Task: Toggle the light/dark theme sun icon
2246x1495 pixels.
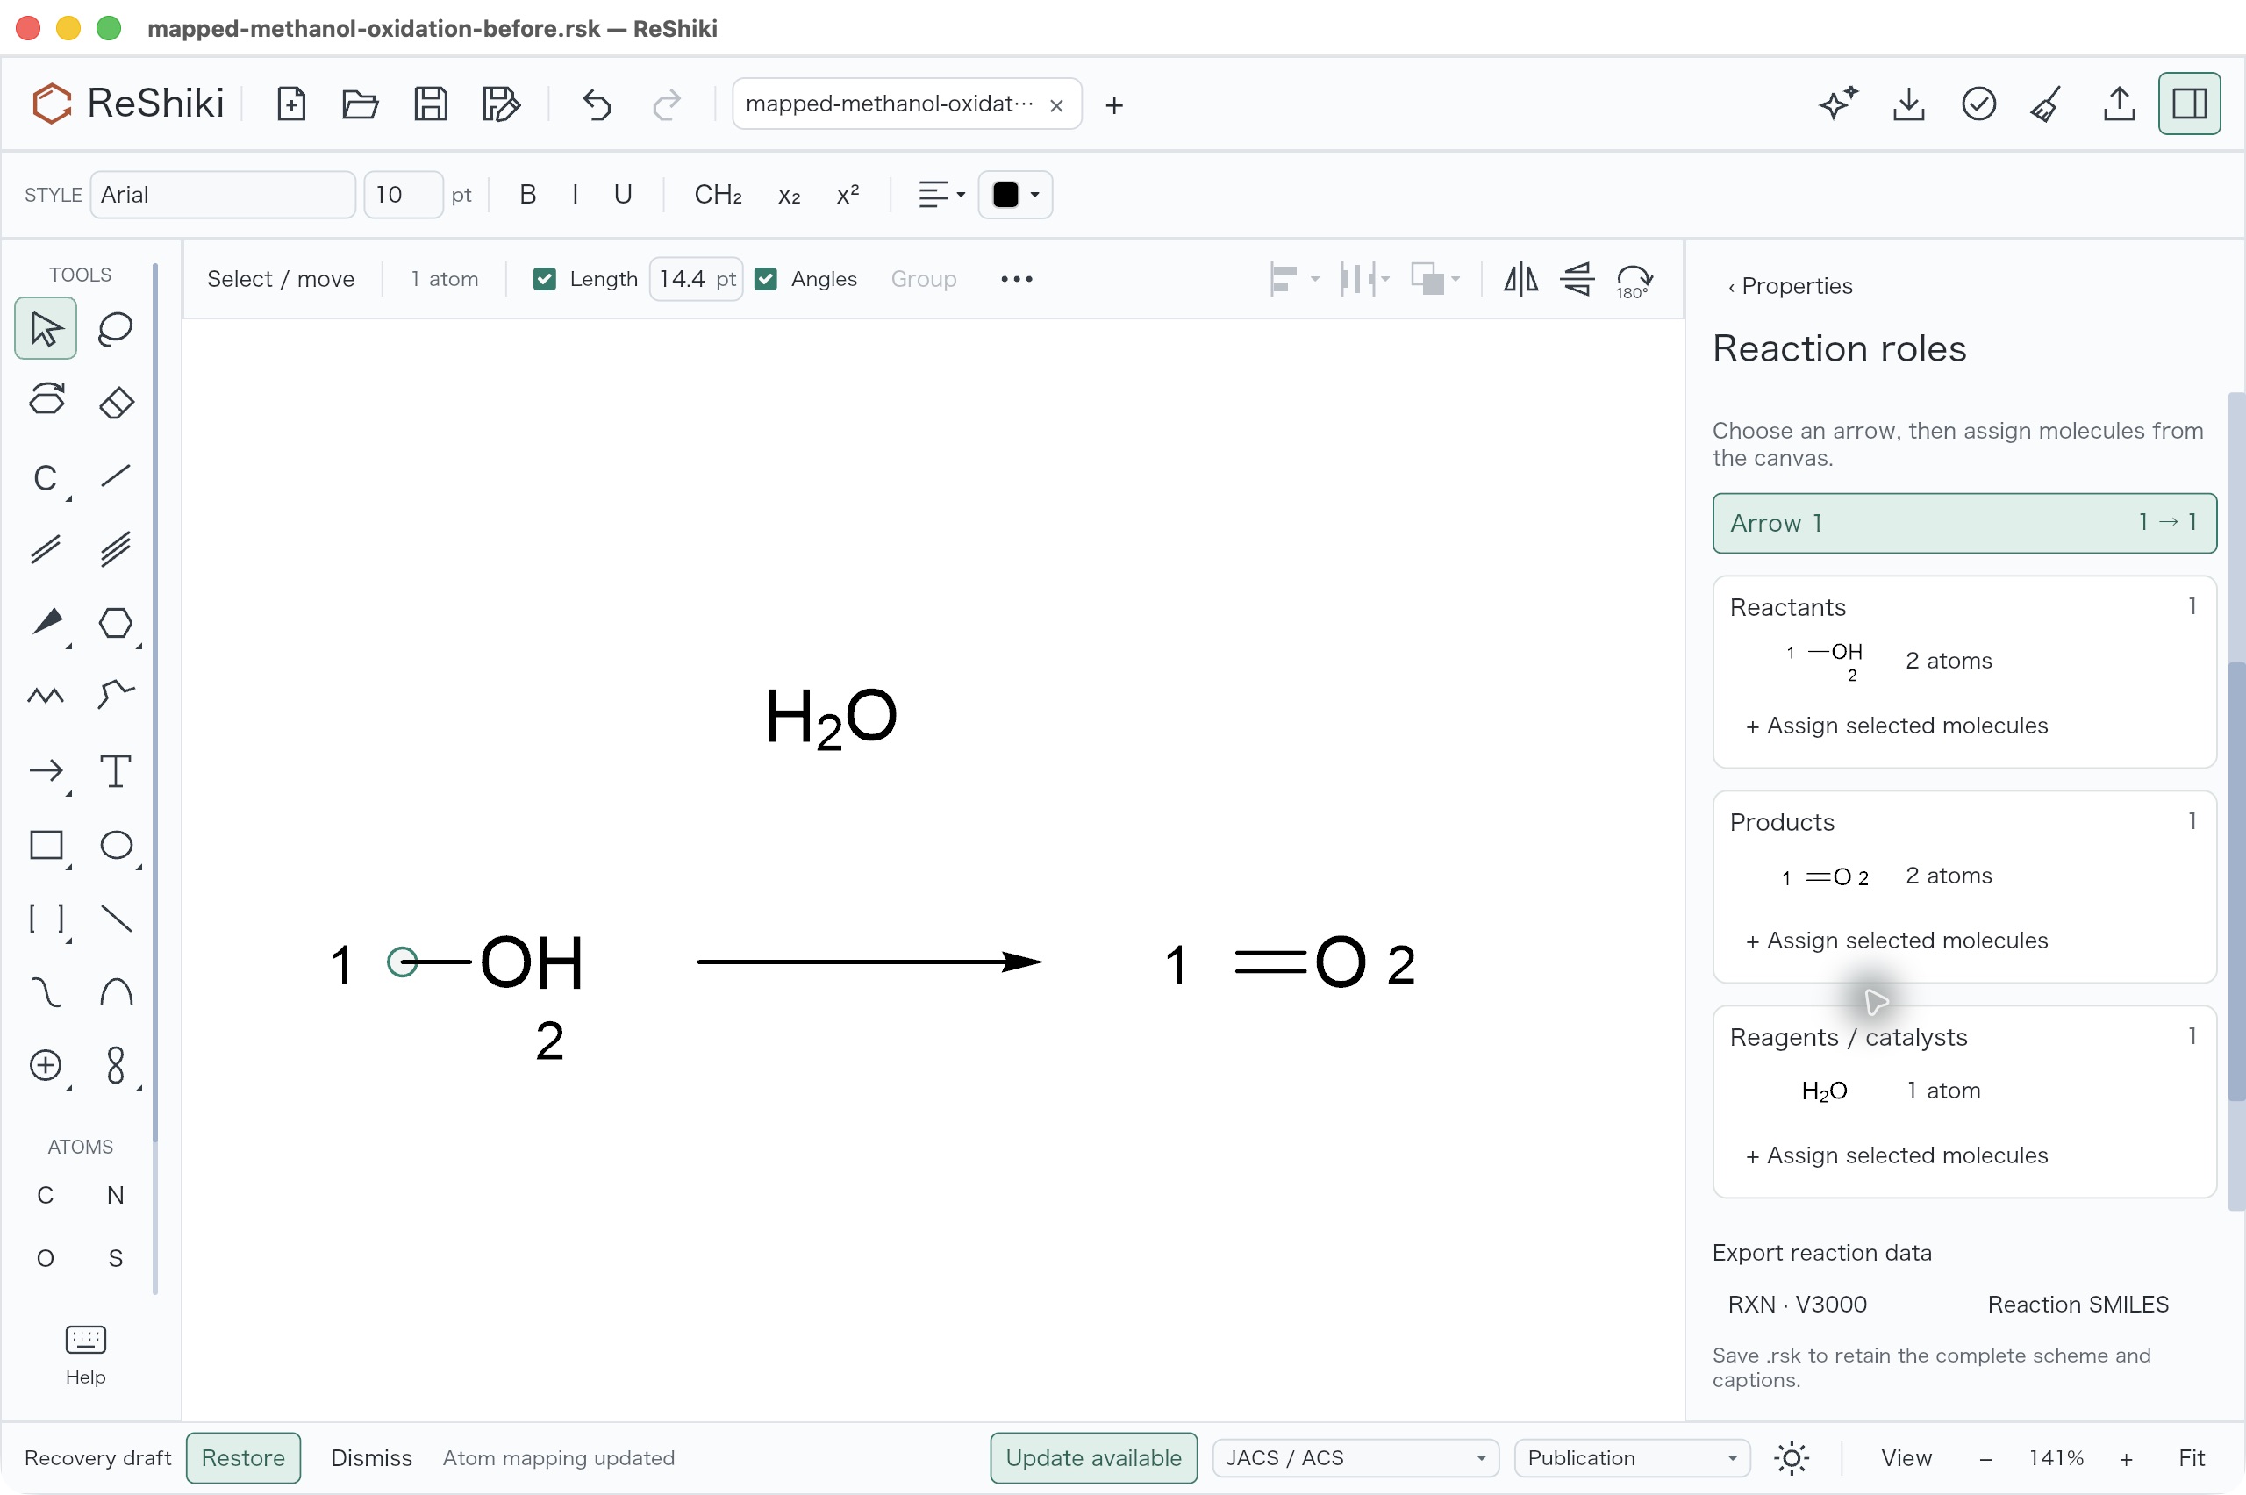Action: [1792, 1458]
